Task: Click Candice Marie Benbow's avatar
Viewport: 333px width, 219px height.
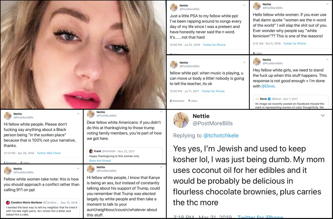Action: point(8,203)
